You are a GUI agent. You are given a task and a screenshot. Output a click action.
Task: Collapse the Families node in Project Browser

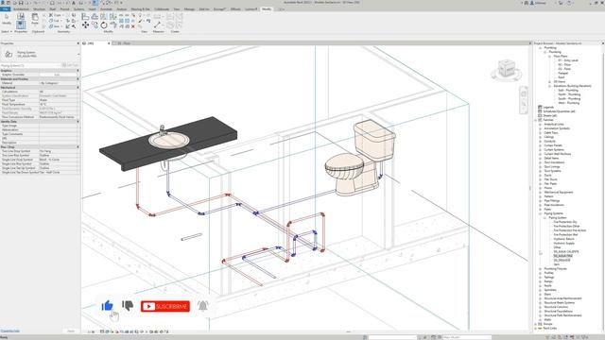(x=536, y=120)
